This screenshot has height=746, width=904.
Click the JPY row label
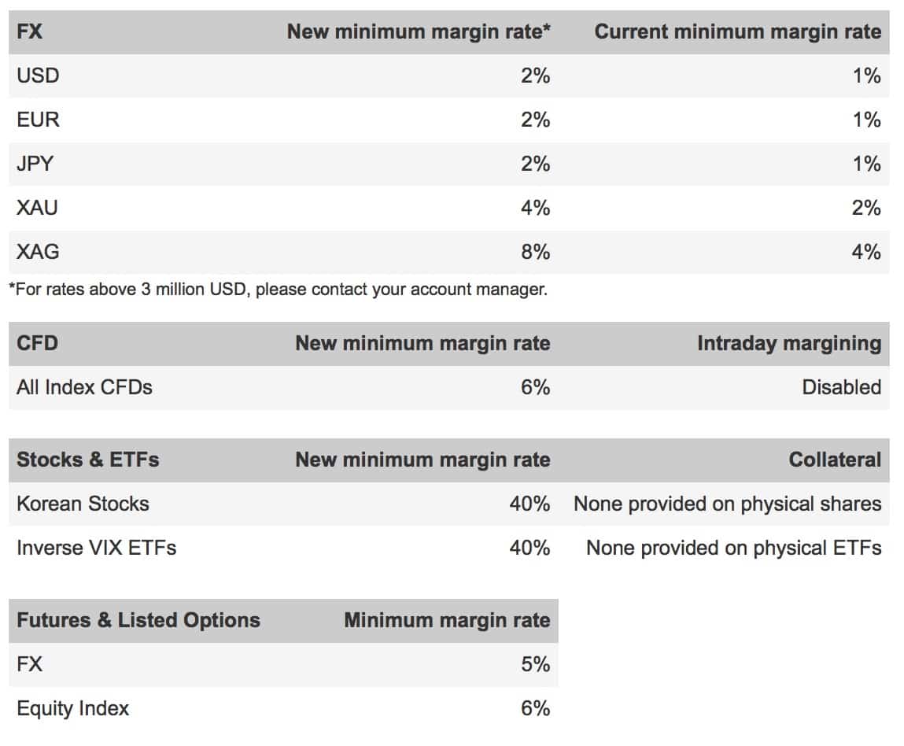(x=37, y=164)
